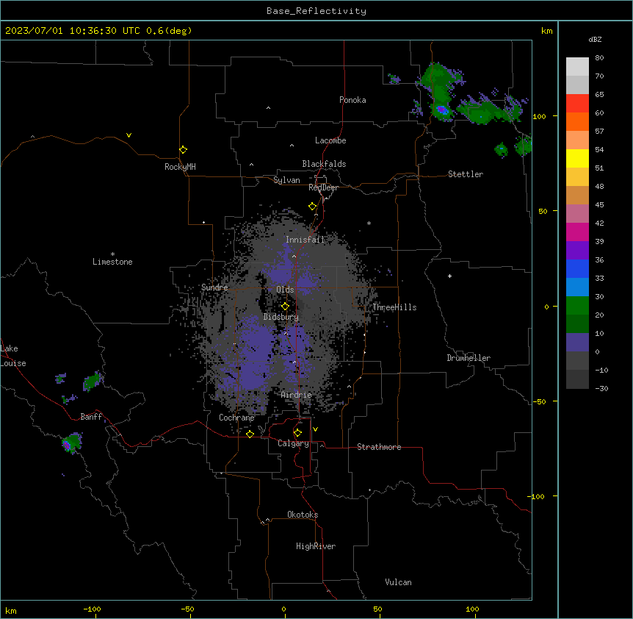The width and height of the screenshot is (633, 619).
Task: Pick the indigo 0-10 dBZ legend swatch
Action: coord(577,343)
